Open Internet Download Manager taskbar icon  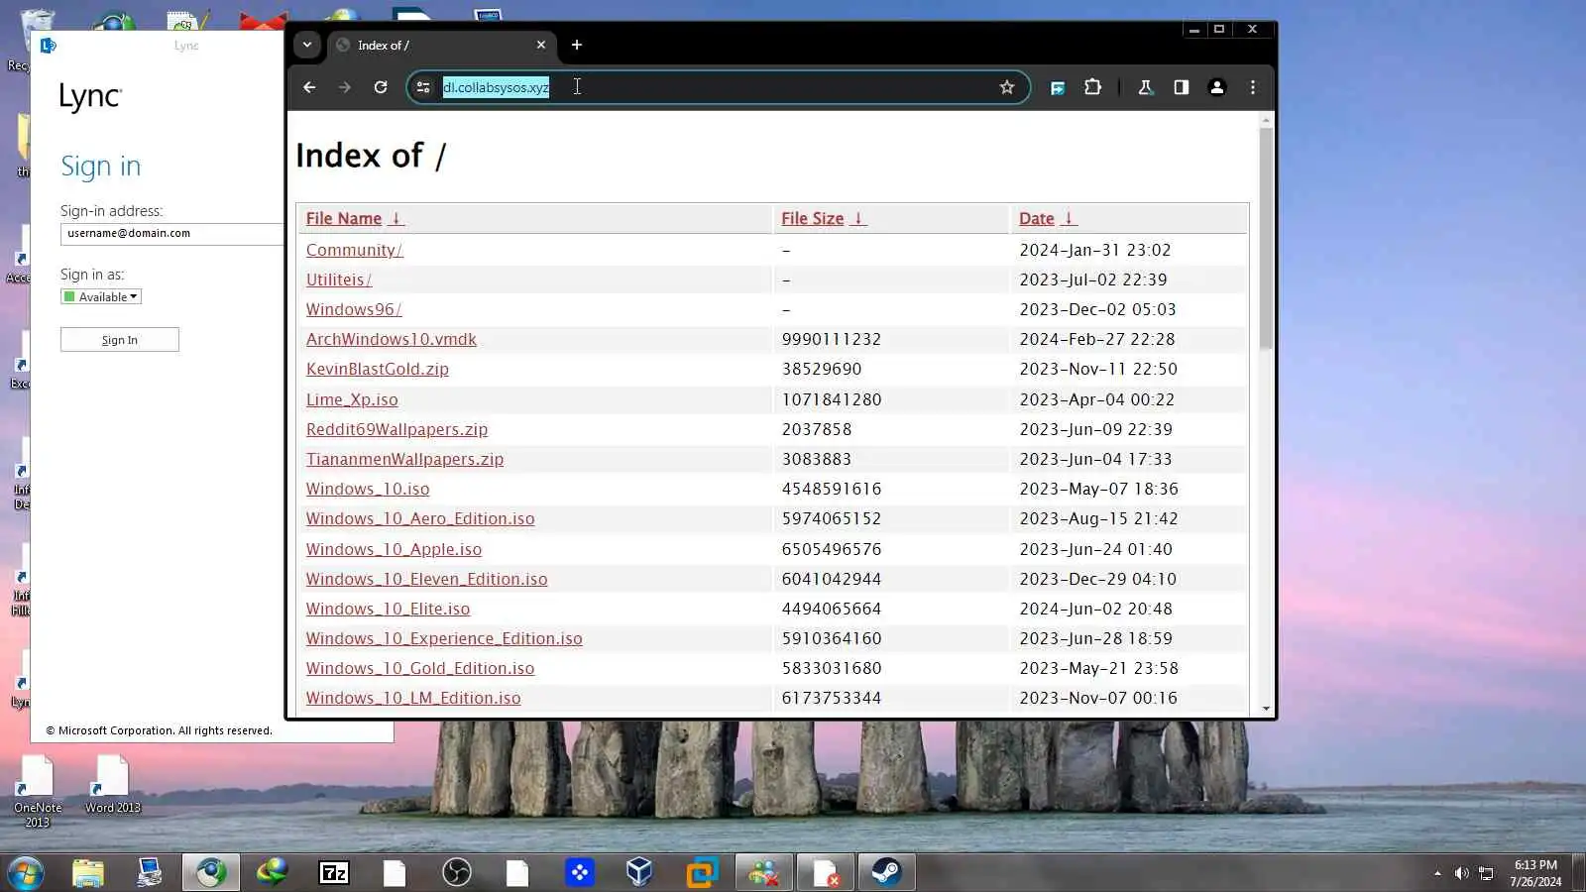272,873
